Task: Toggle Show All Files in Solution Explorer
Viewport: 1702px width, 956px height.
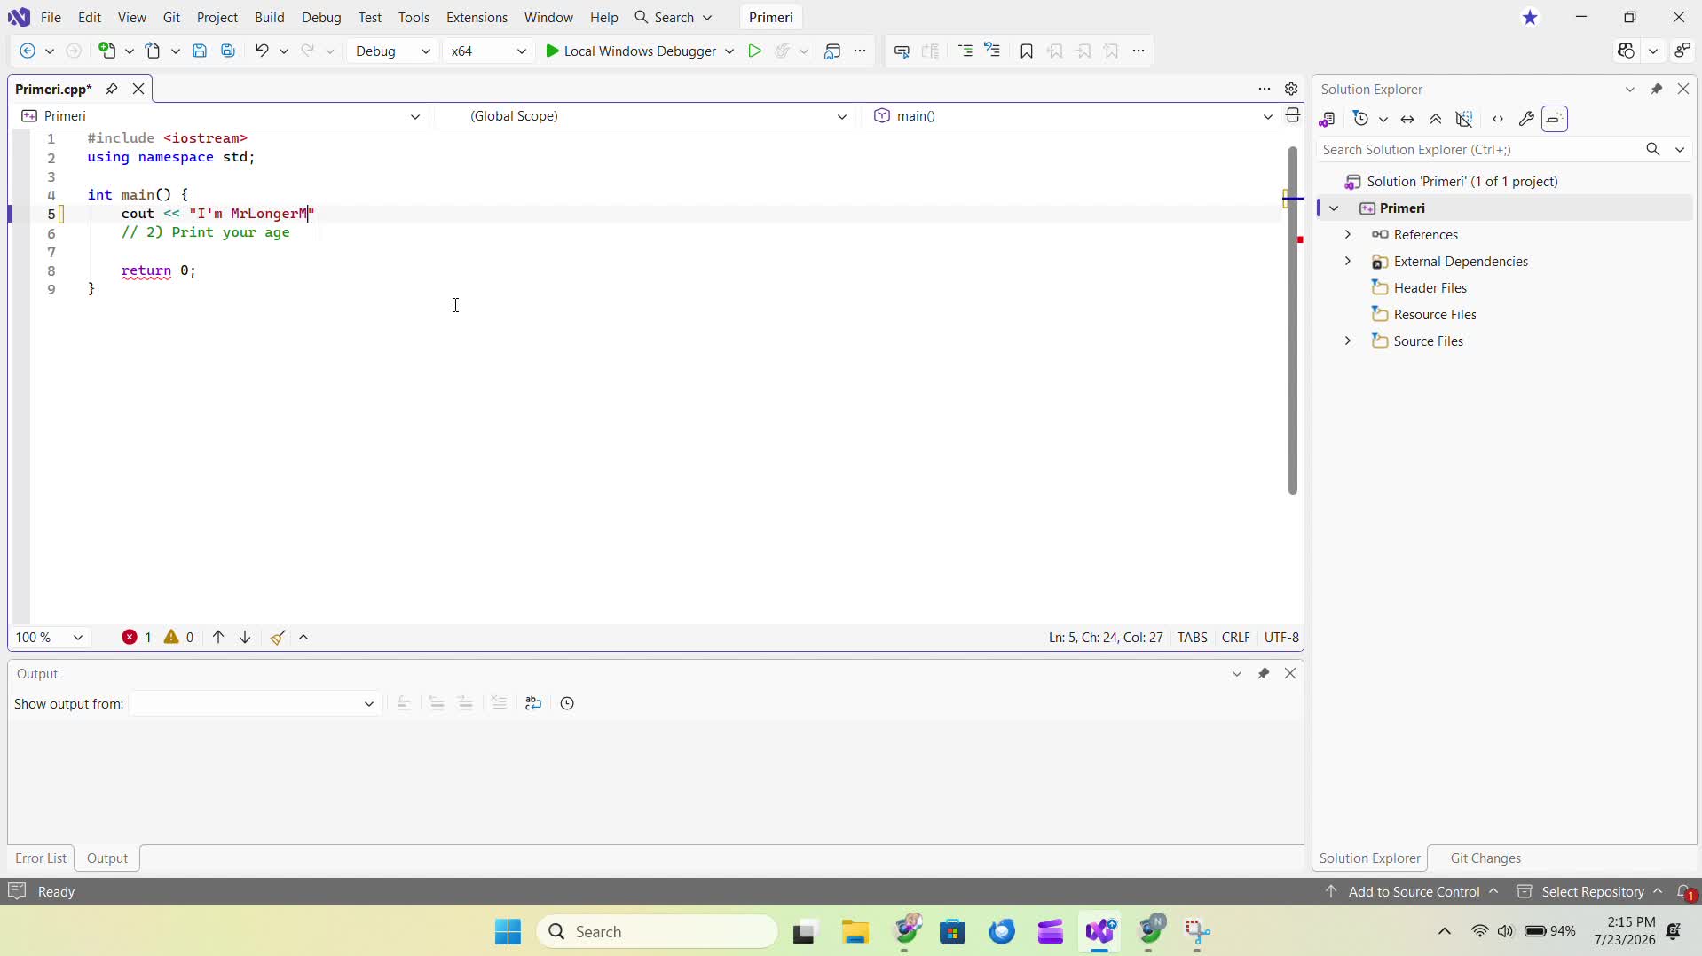Action: point(1465,119)
